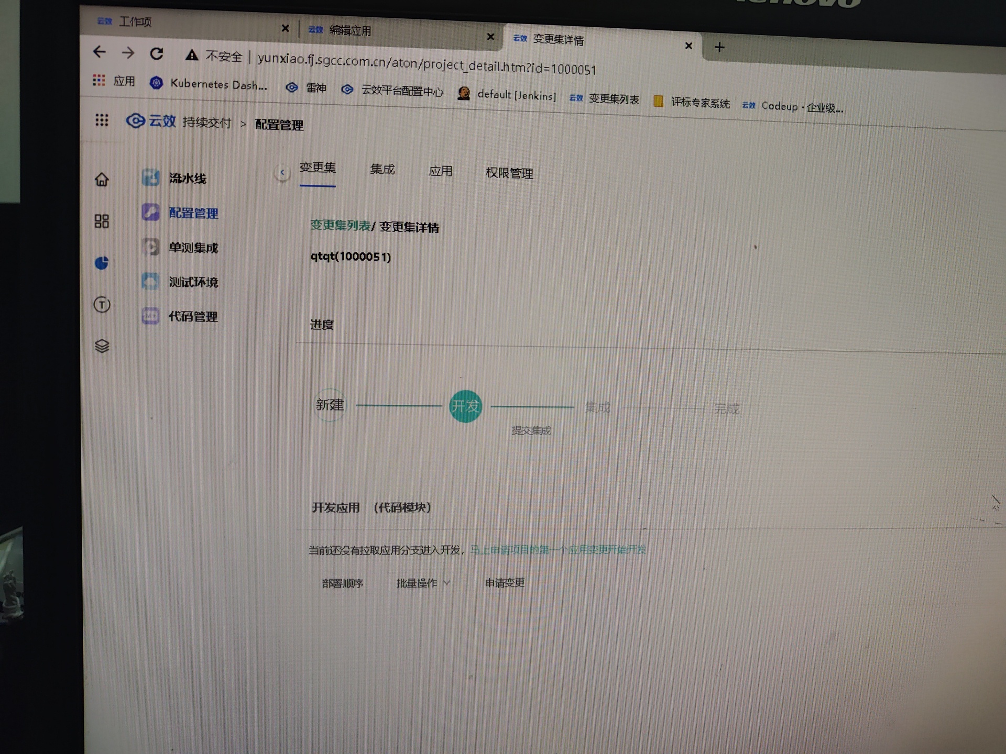Click the 变更集列表 breadcrumb link
The image size is (1006, 754).
(x=340, y=225)
